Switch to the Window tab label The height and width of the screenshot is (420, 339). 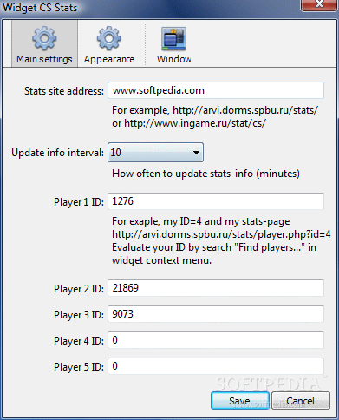(x=173, y=59)
